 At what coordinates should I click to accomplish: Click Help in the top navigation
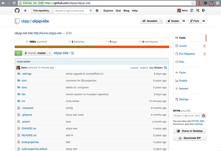[135, 10]
